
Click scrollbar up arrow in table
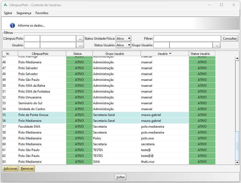click(237, 58)
